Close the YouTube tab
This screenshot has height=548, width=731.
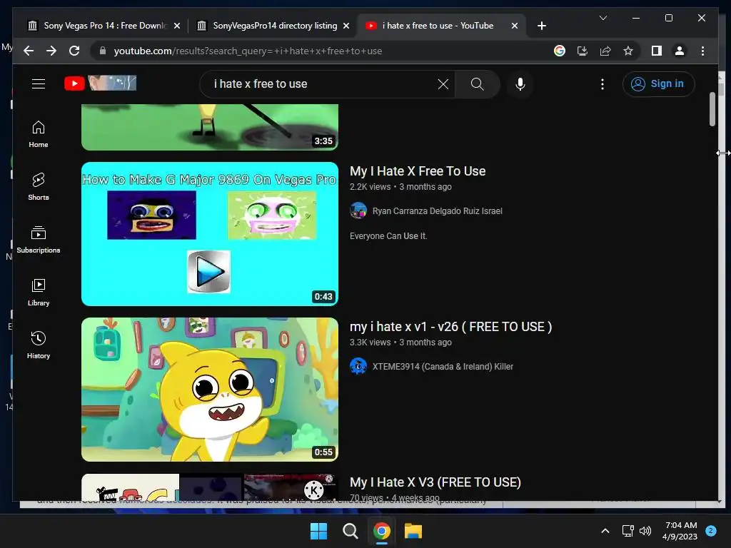pos(514,26)
